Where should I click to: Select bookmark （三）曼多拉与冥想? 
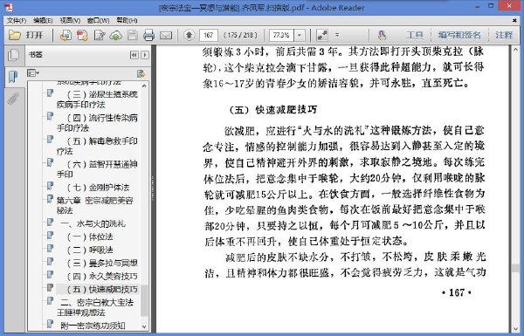102,264
